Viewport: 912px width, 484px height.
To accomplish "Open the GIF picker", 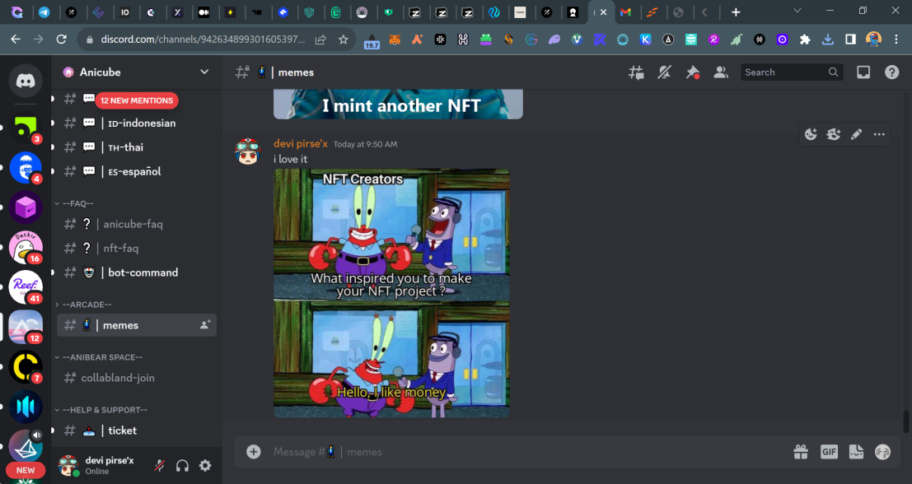I will pyautogui.click(x=829, y=451).
